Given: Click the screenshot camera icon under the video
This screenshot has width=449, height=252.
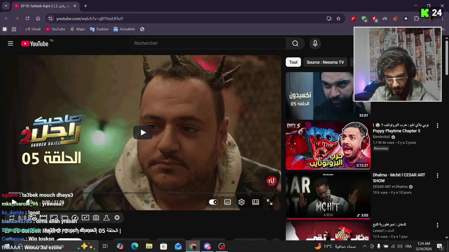Looking at the screenshot, I should tap(96, 218).
